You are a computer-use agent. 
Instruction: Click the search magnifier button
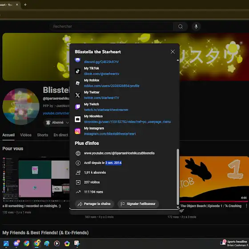(181, 27)
